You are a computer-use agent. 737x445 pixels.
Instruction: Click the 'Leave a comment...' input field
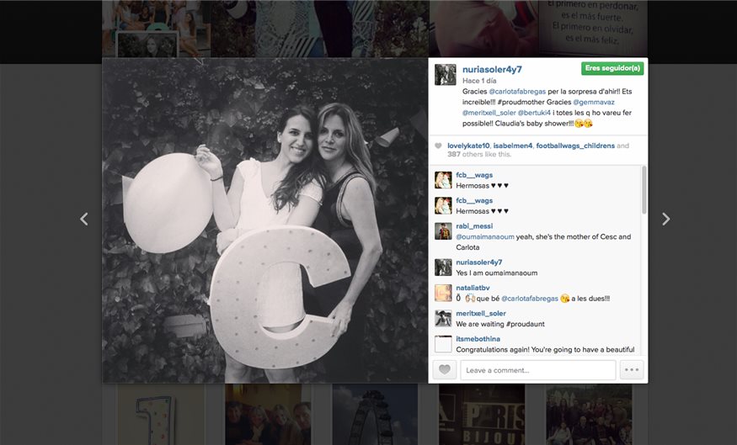coord(537,370)
